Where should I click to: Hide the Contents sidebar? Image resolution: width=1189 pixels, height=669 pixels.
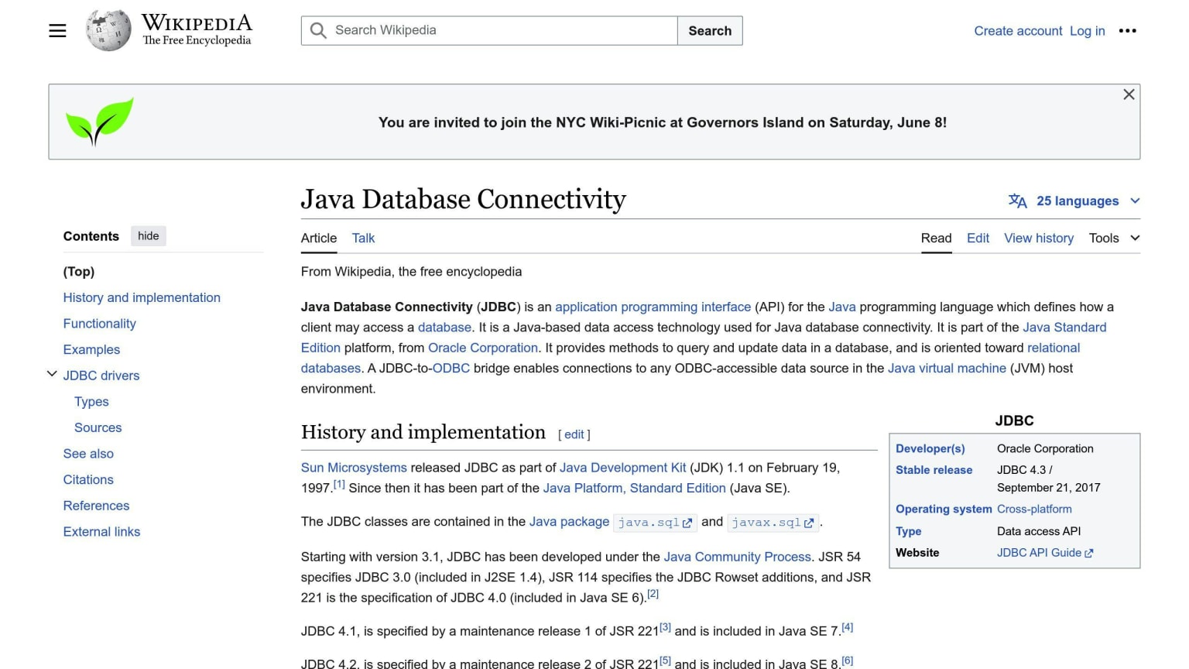point(148,236)
